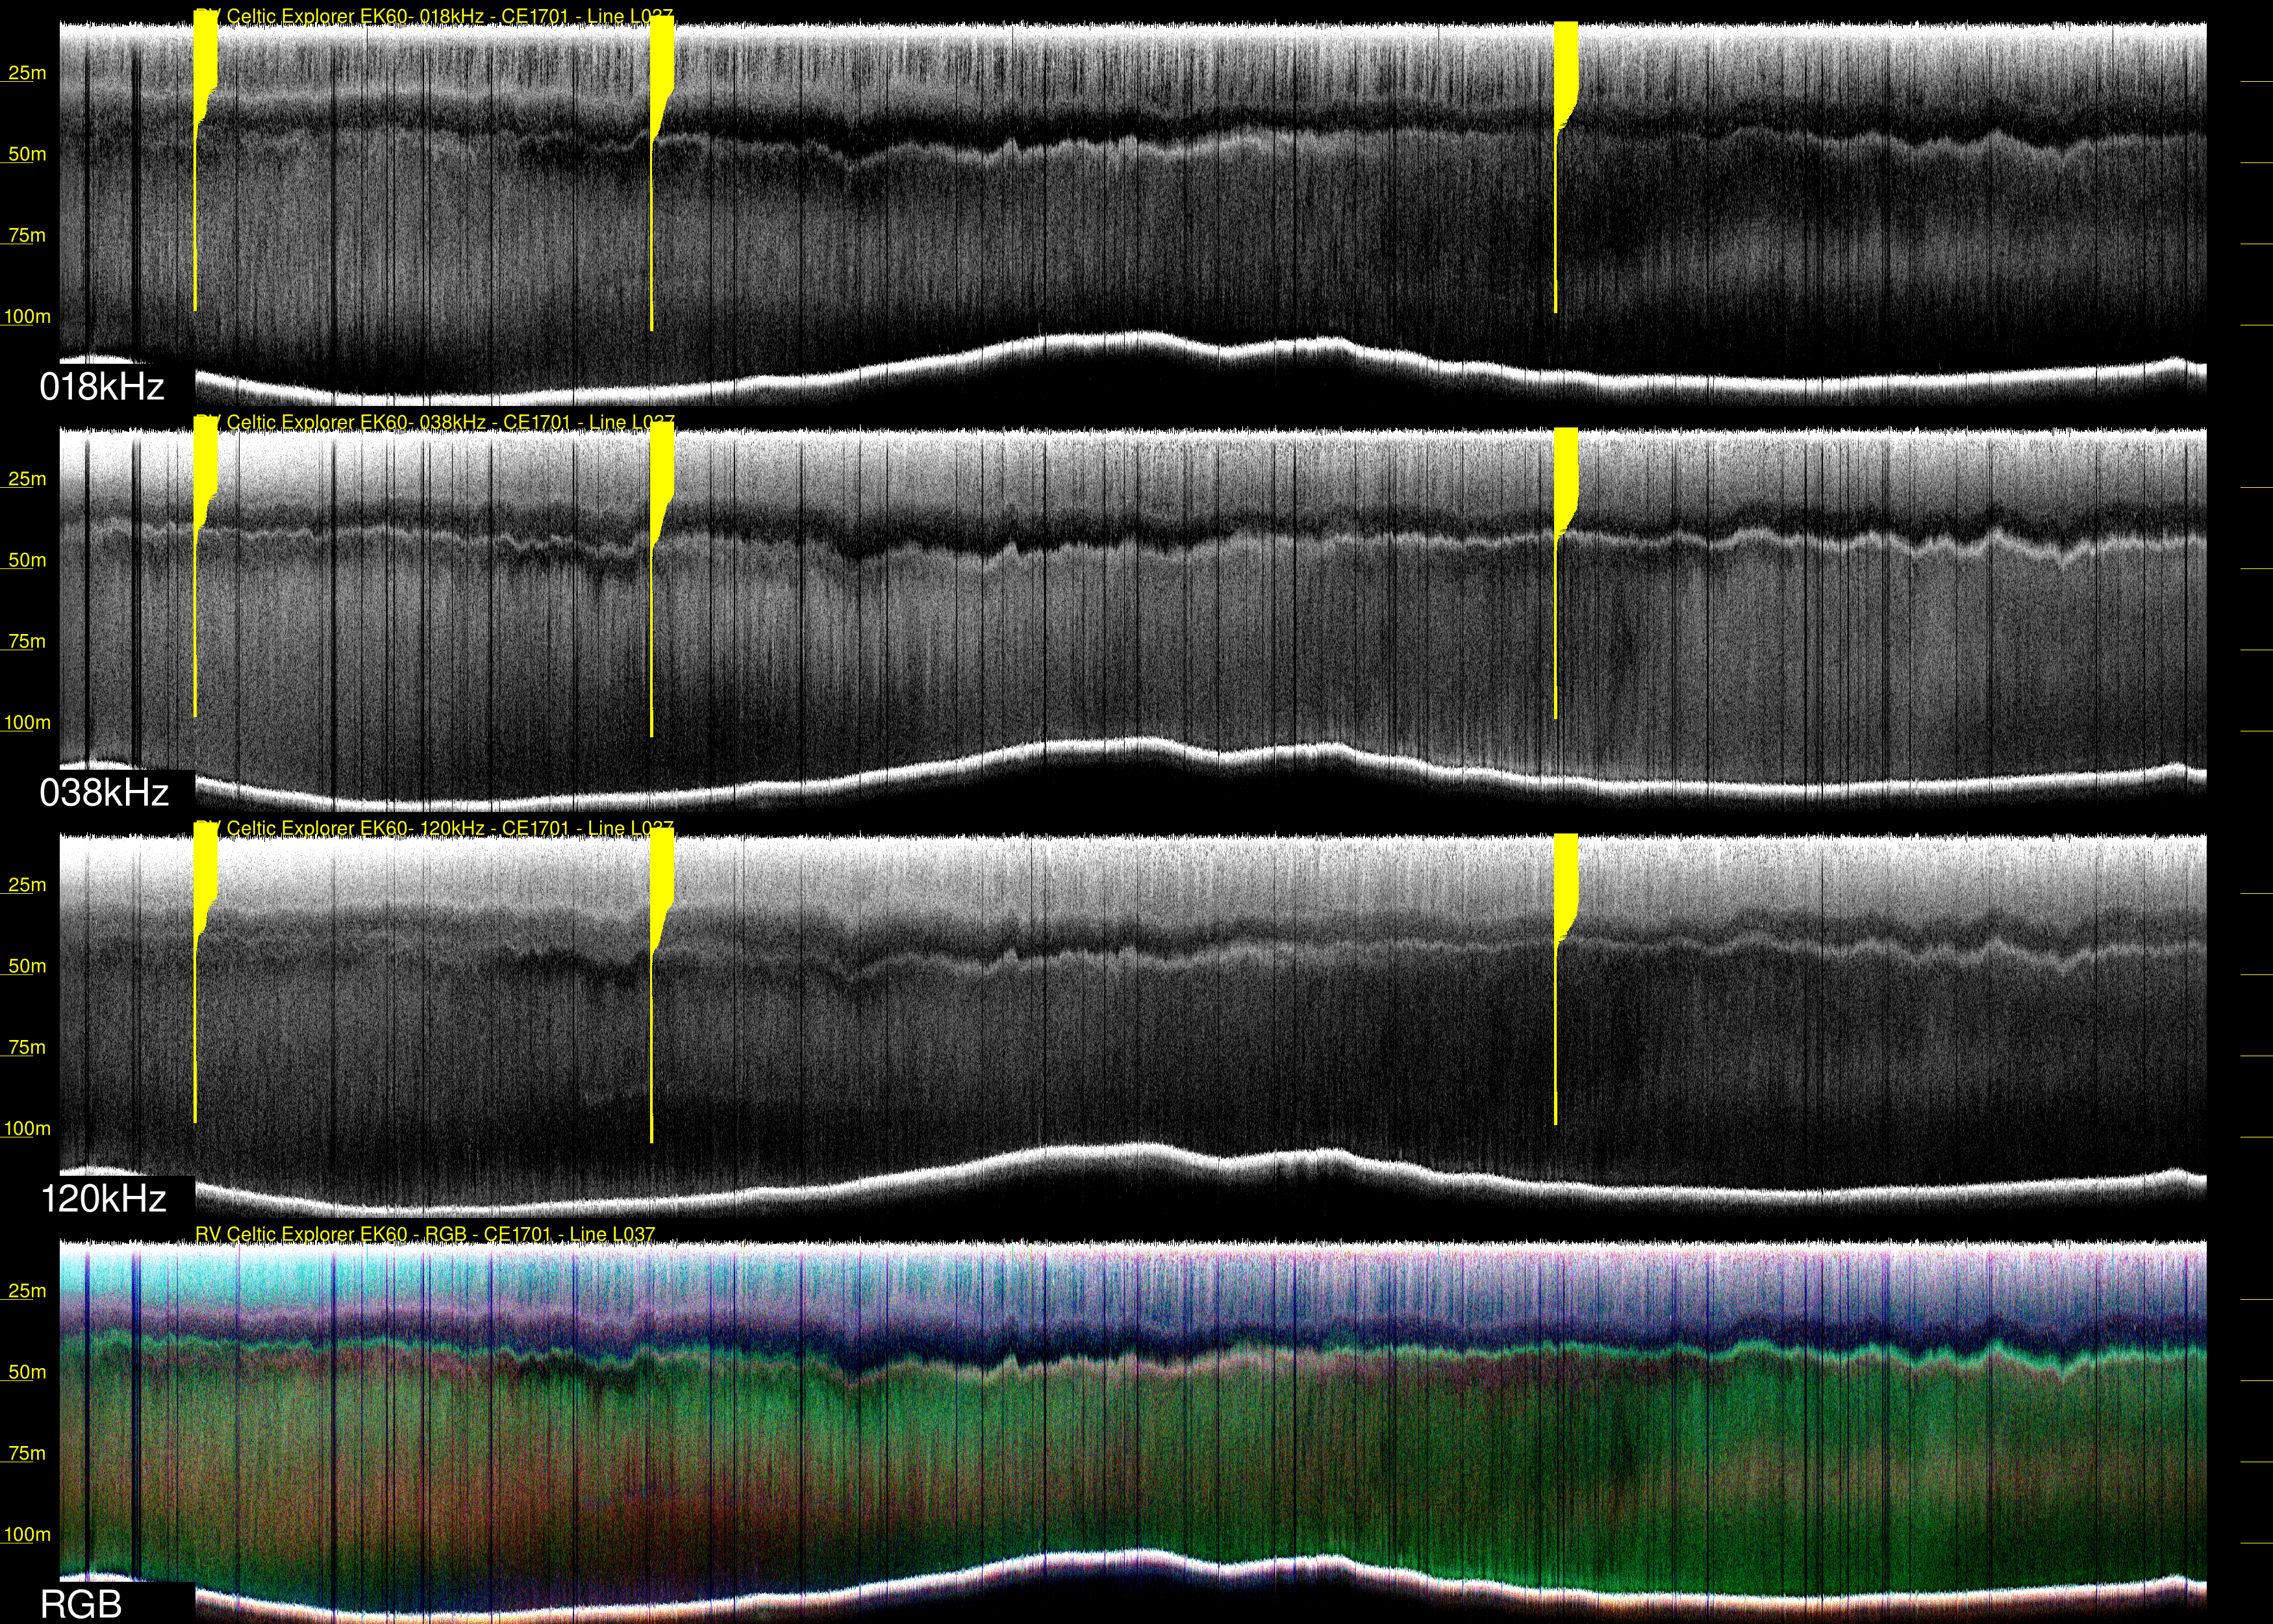2273x1624 pixels.
Task: Click the RGB echogram title text
Action: point(425,1234)
